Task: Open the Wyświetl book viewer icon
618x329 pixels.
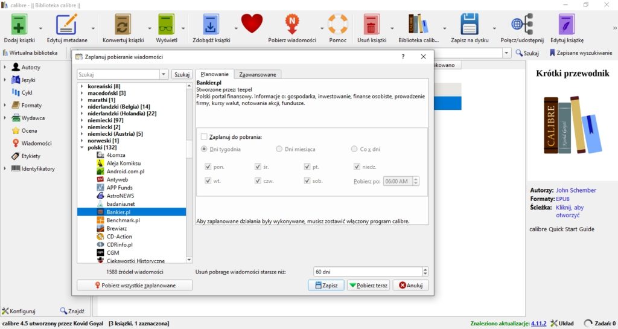Action: 167,25
